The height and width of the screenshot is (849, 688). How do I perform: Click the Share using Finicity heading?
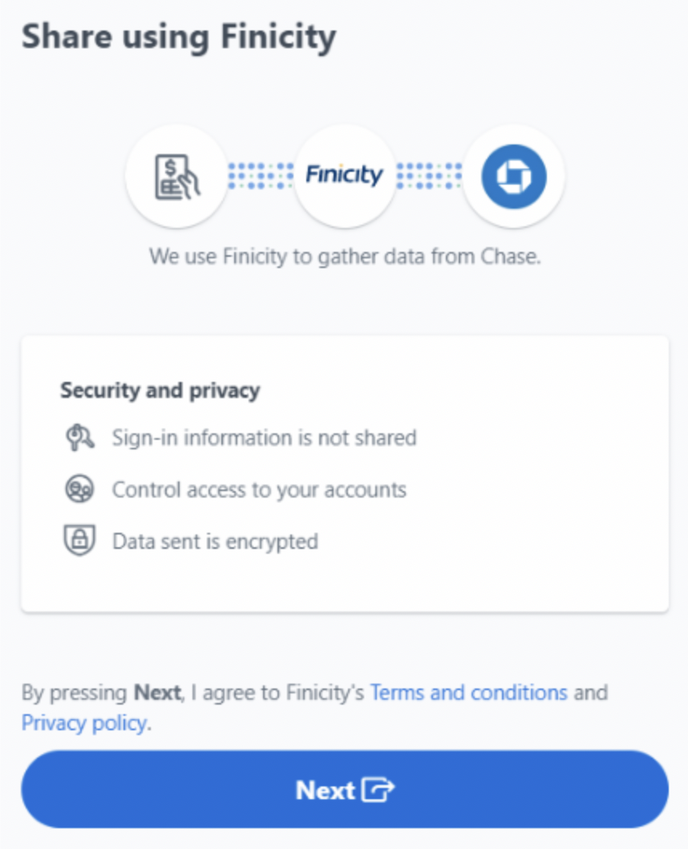(179, 37)
